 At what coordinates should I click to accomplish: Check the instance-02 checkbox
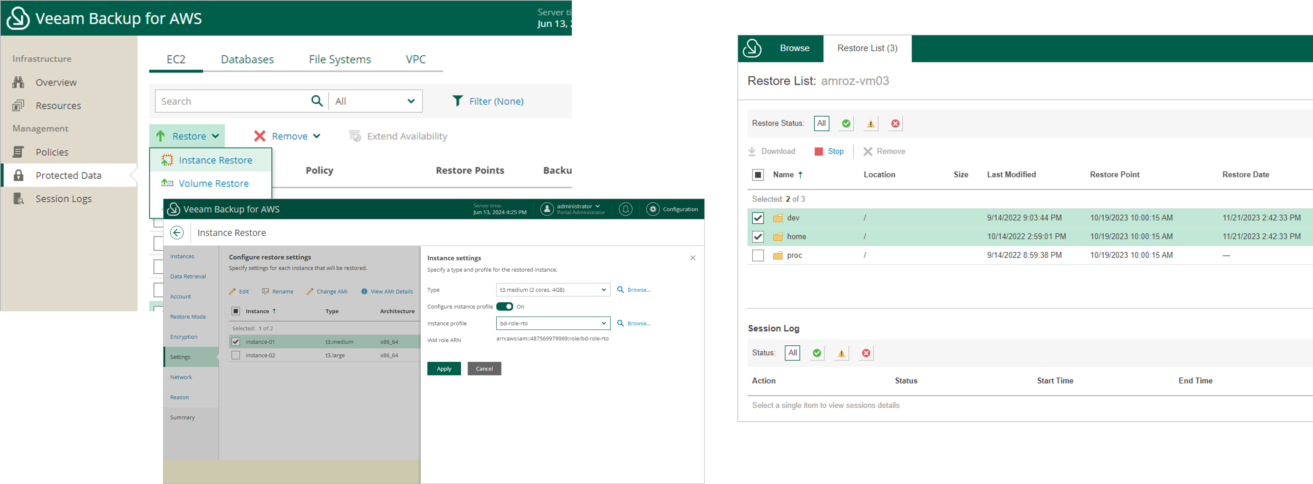coord(236,355)
